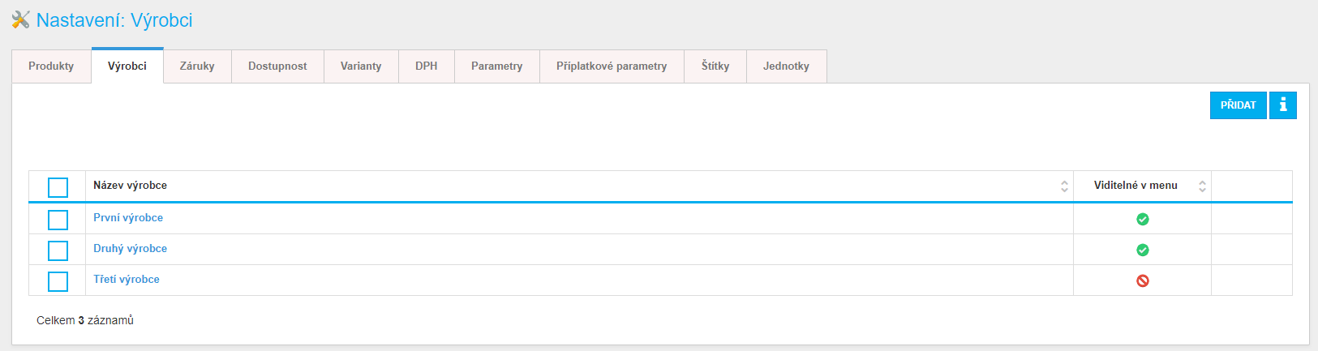Check the box next to Druhý výrobce
The image size is (1318, 351).
click(58, 250)
